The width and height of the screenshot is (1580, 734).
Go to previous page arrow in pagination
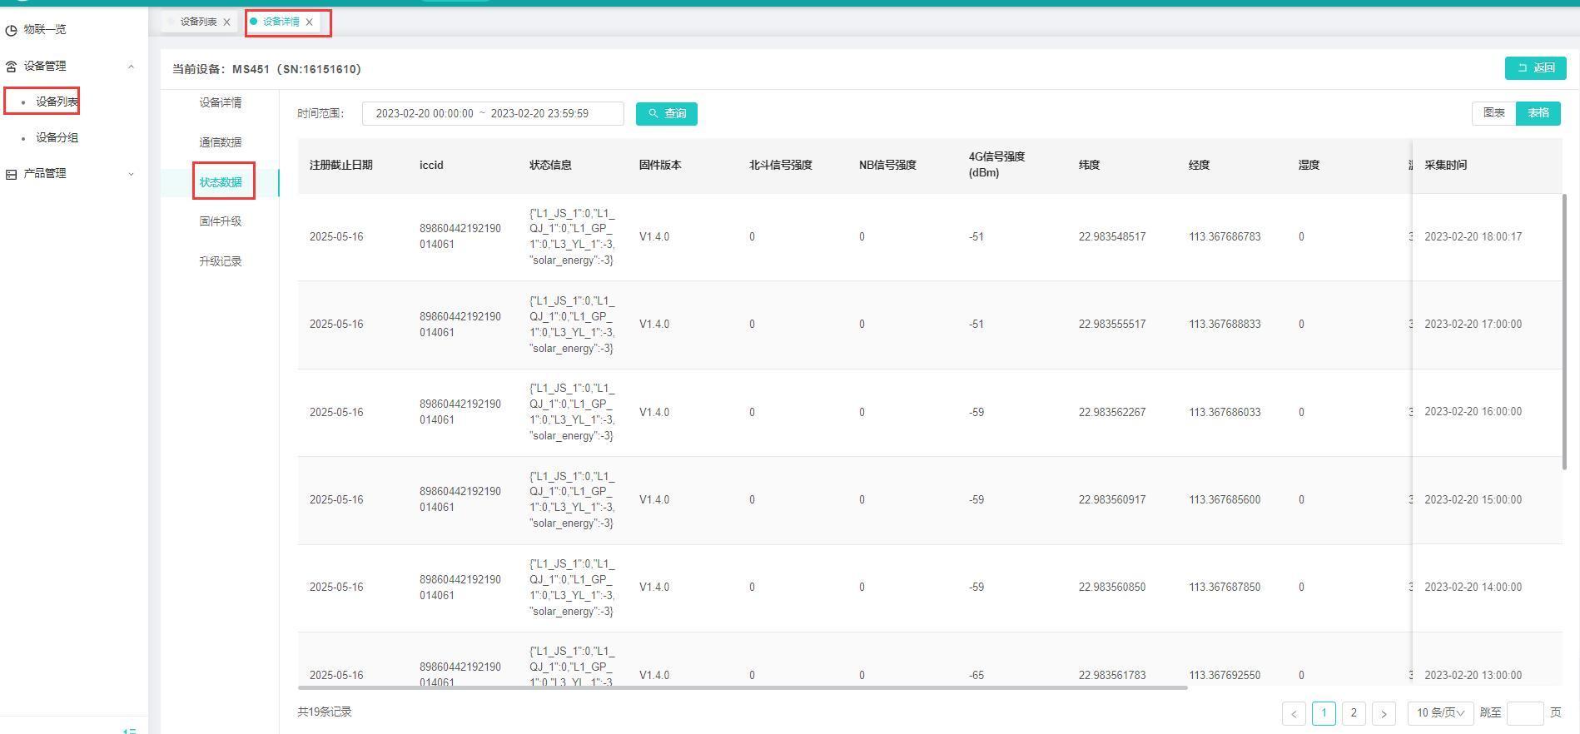(x=1294, y=713)
